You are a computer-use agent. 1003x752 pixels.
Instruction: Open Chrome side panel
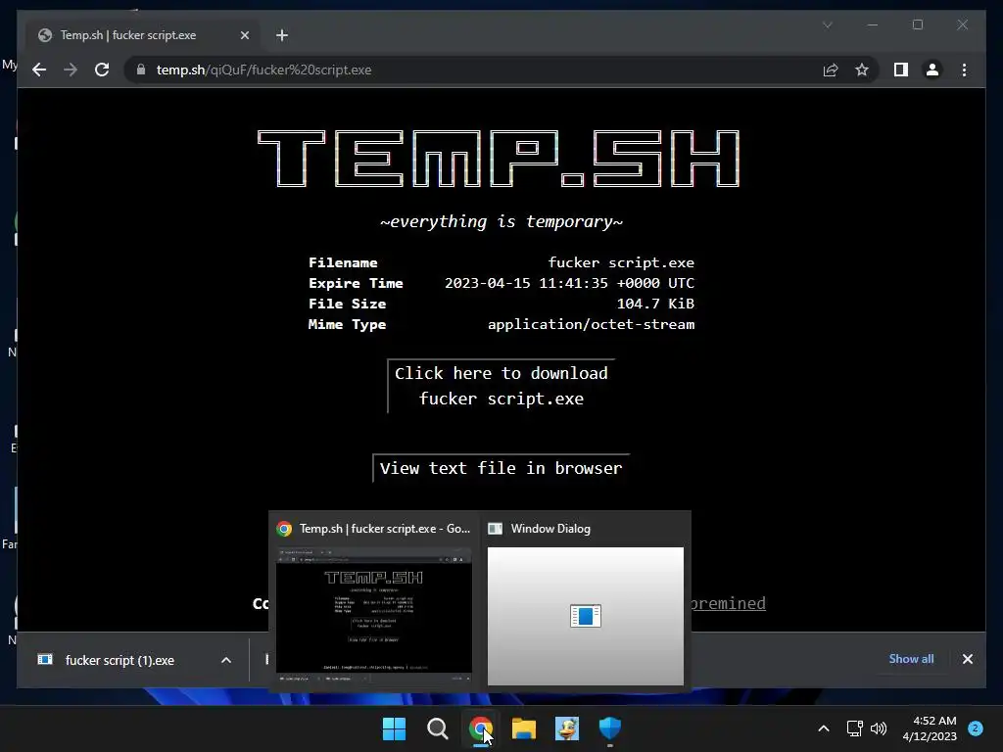point(901,70)
